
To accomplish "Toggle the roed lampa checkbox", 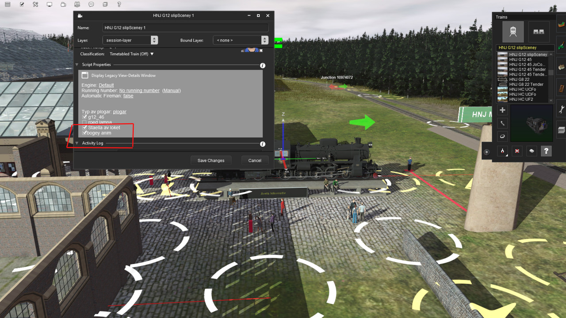I will [84, 122].
